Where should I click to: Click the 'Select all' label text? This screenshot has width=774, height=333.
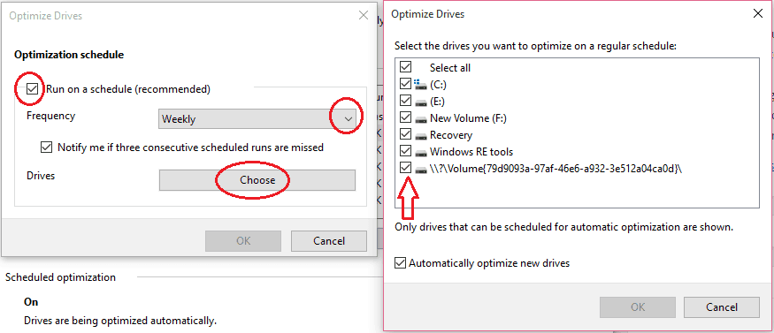click(x=450, y=68)
